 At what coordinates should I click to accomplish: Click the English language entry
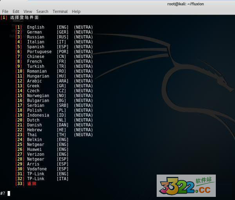point(36,27)
